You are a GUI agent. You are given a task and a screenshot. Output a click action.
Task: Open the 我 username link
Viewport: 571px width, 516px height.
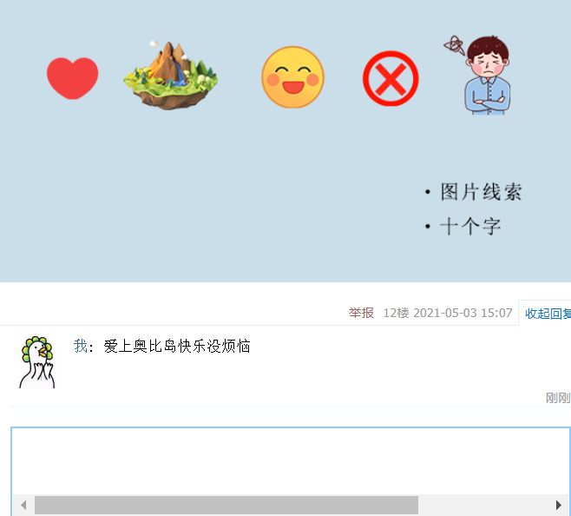[x=81, y=346]
